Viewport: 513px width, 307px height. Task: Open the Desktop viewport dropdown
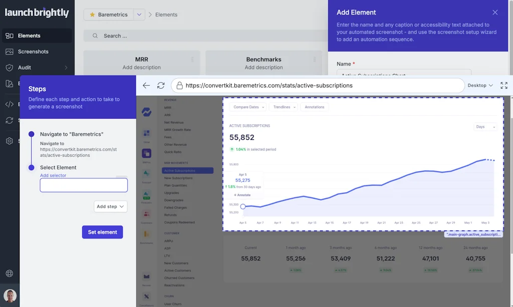point(480,86)
